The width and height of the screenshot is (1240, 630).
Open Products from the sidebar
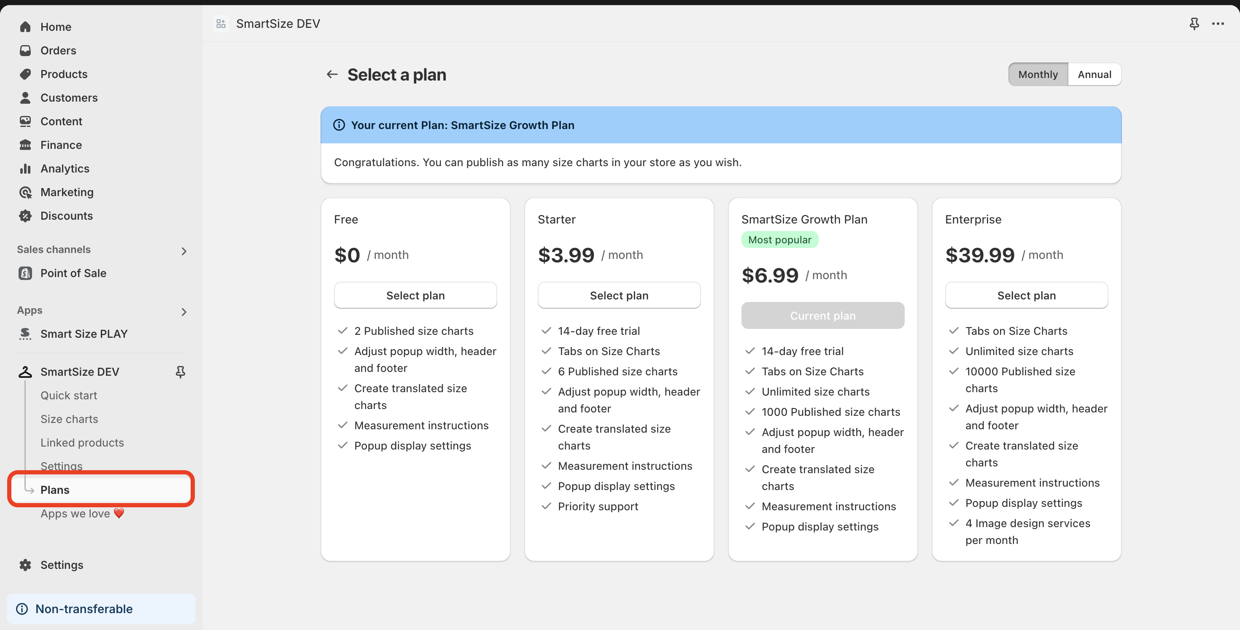point(64,74)
